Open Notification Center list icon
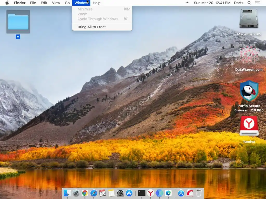The image size is (266, 199). coord(257,3)
